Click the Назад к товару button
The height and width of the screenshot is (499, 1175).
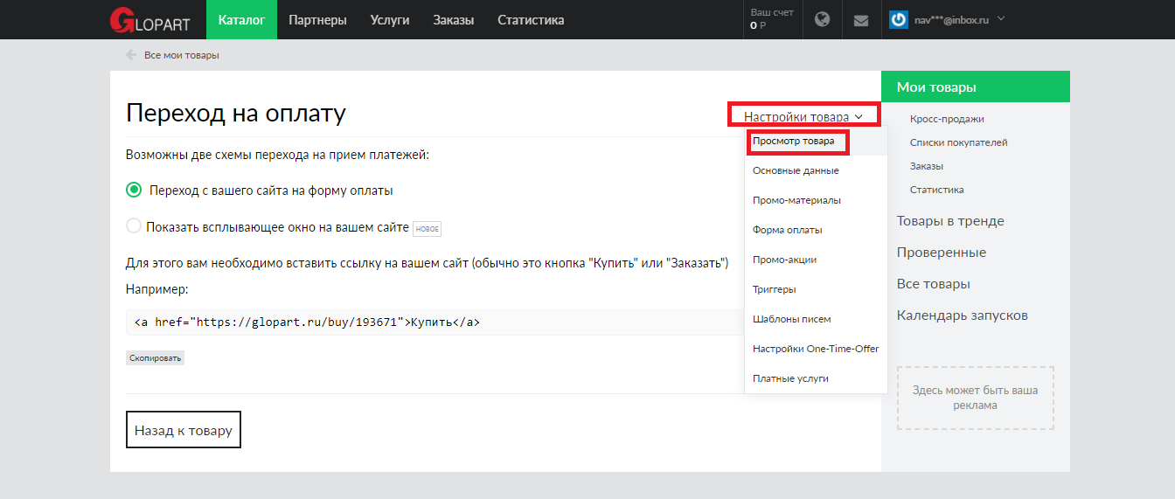point(184,431)
